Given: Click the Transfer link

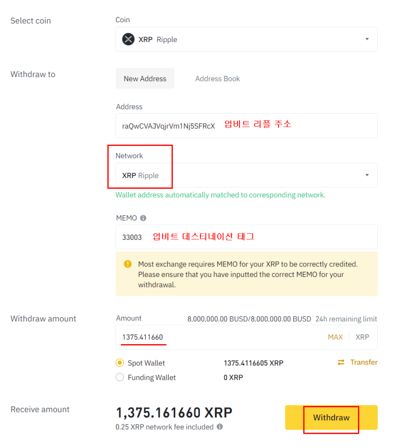Looking at the screenshot, I should pos(364,362).
